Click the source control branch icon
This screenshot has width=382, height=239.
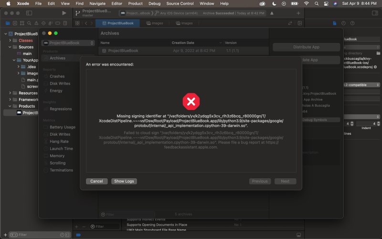tap(78, 13)
